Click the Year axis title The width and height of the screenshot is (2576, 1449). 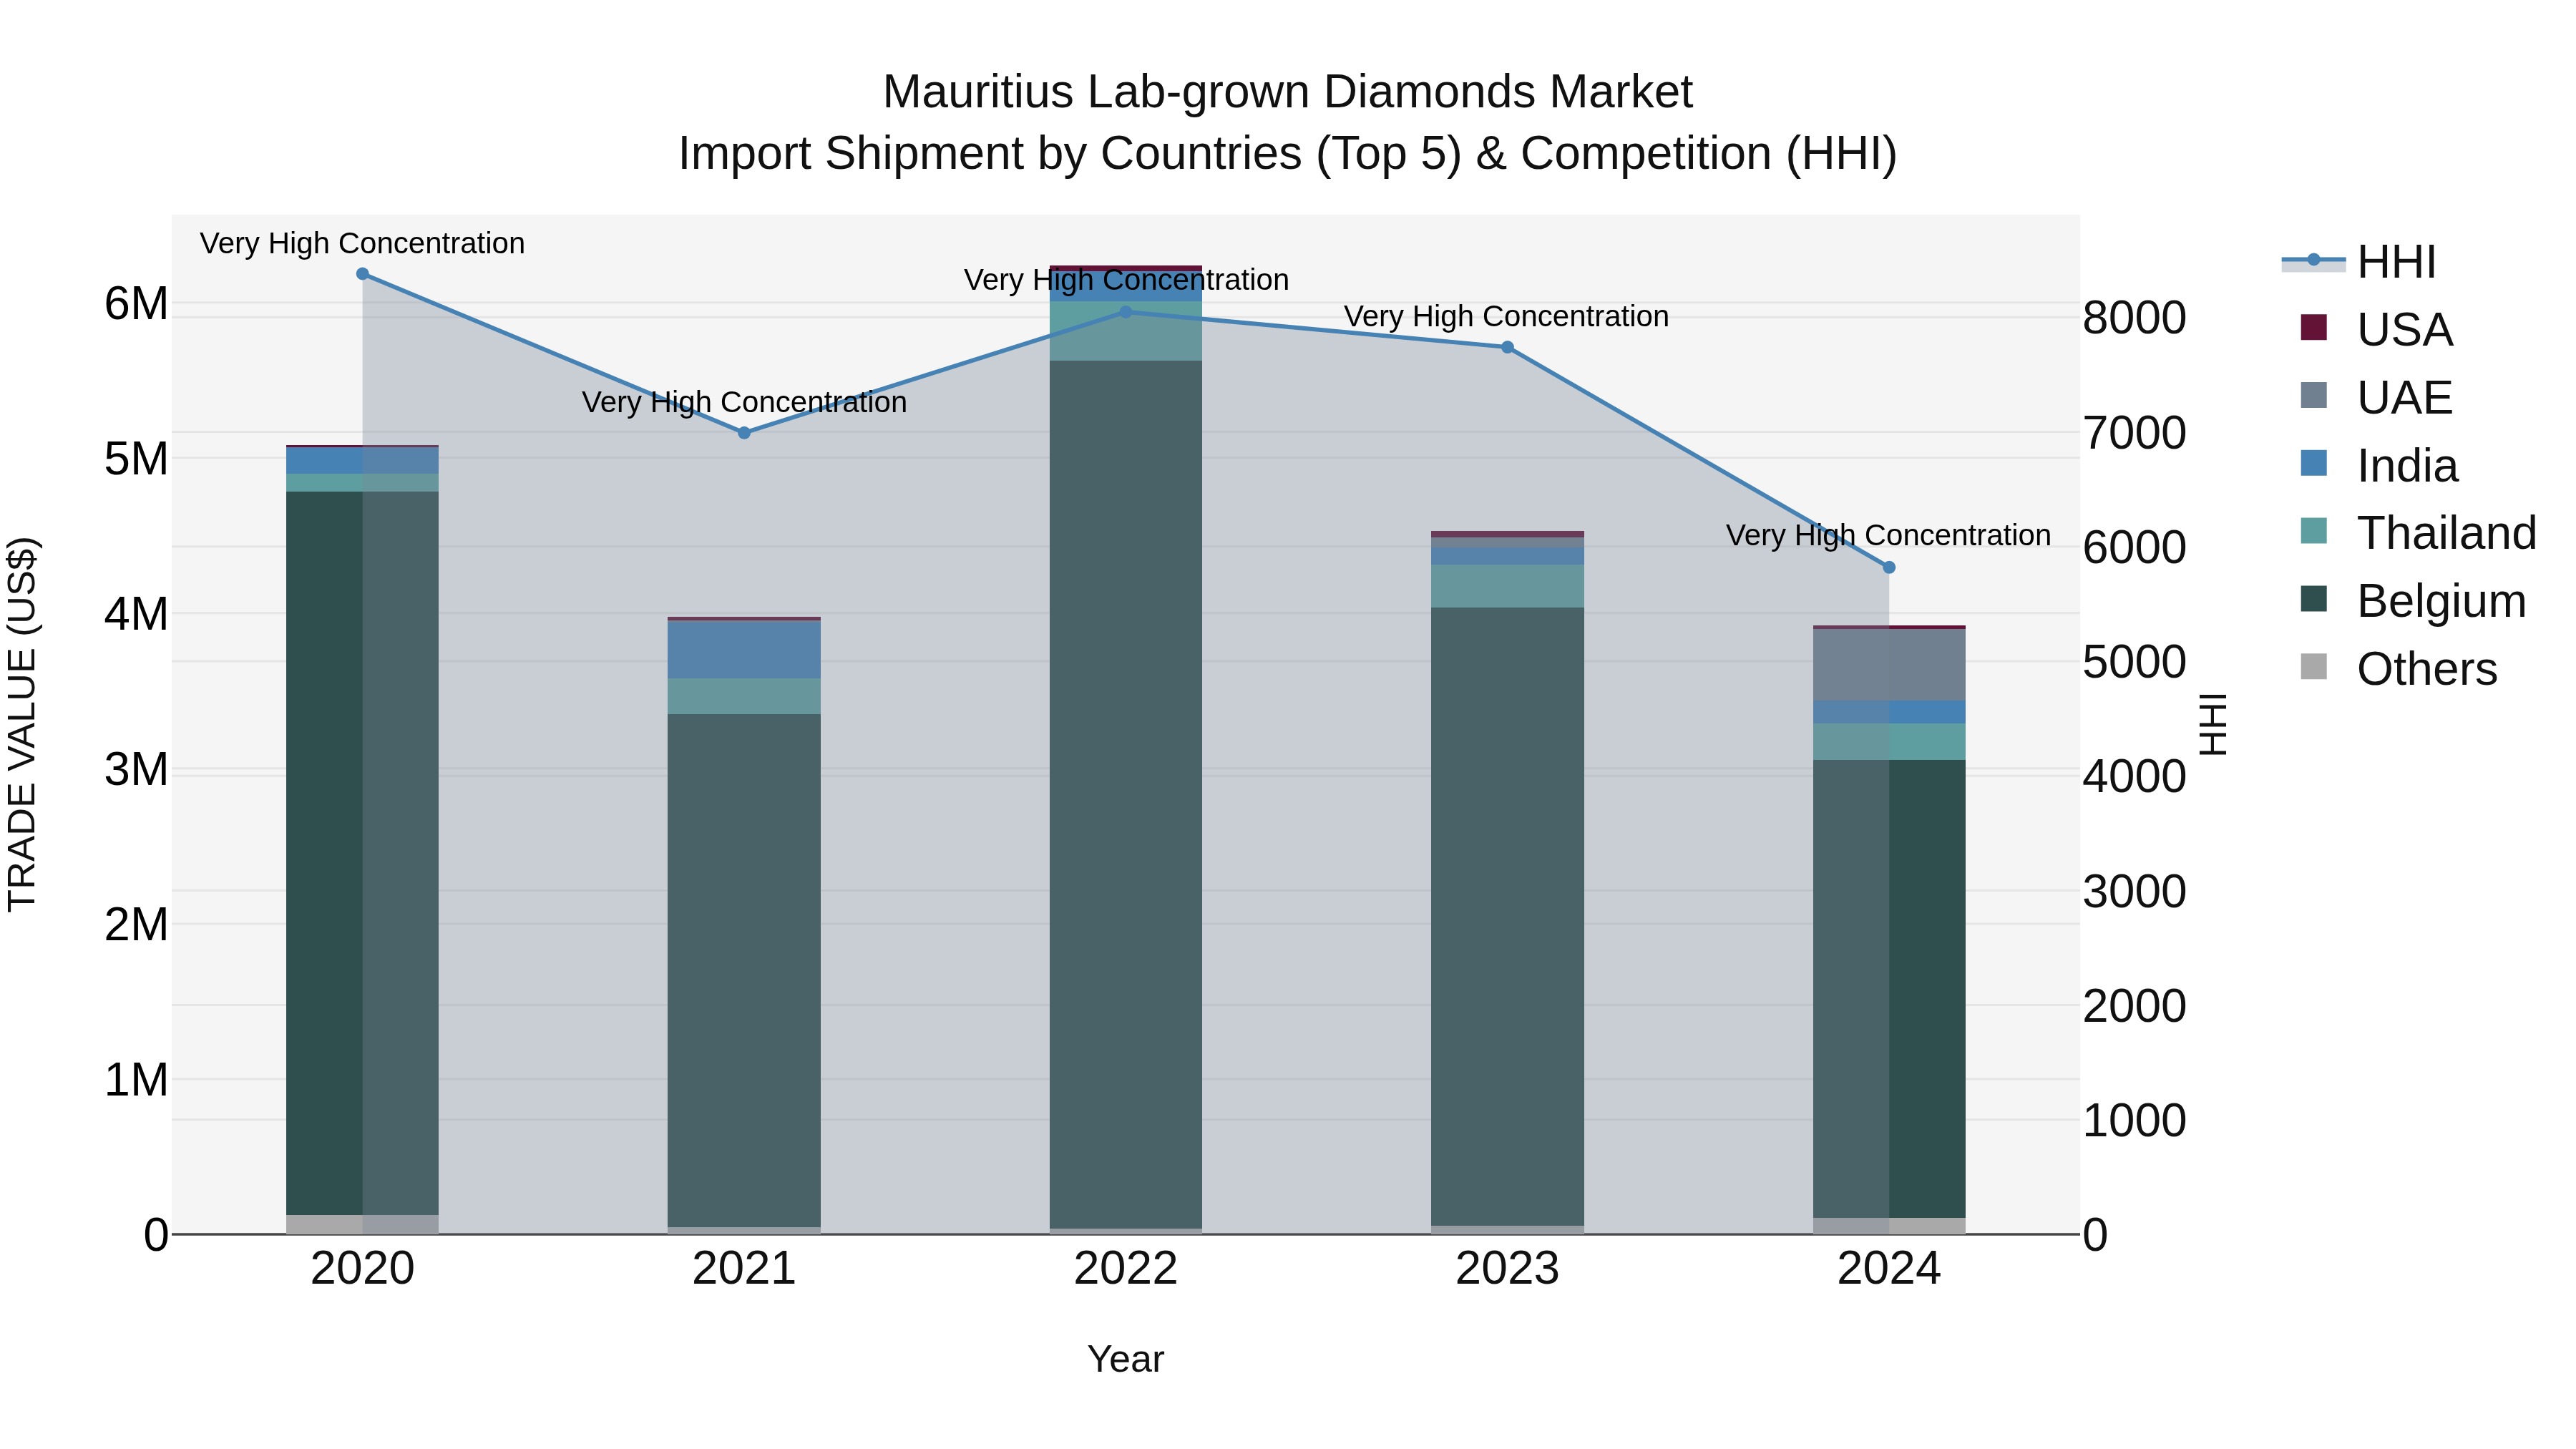coord(1126,1360)
